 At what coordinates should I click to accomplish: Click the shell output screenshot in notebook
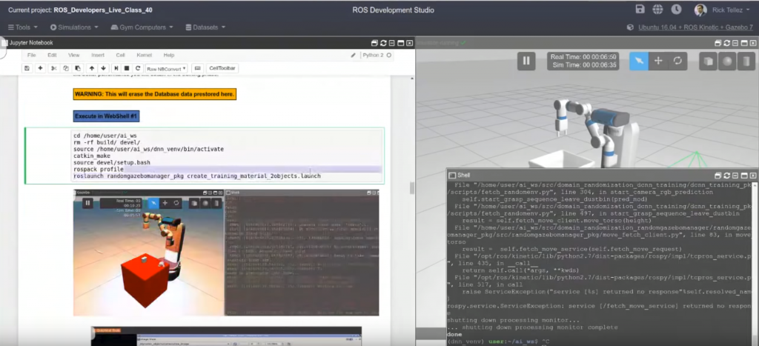tap(302, 253)
